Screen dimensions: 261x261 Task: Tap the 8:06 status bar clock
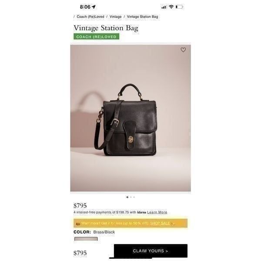click(85, 7)
